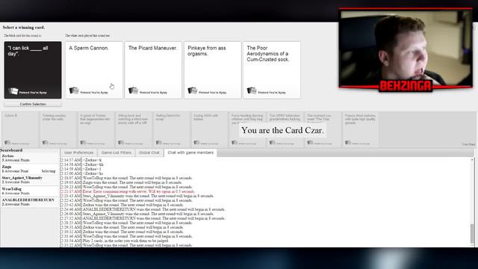Click the deck logo on the Selling Detroit card
The height and width of the screenshot is (269, 478).
point(159,143)
